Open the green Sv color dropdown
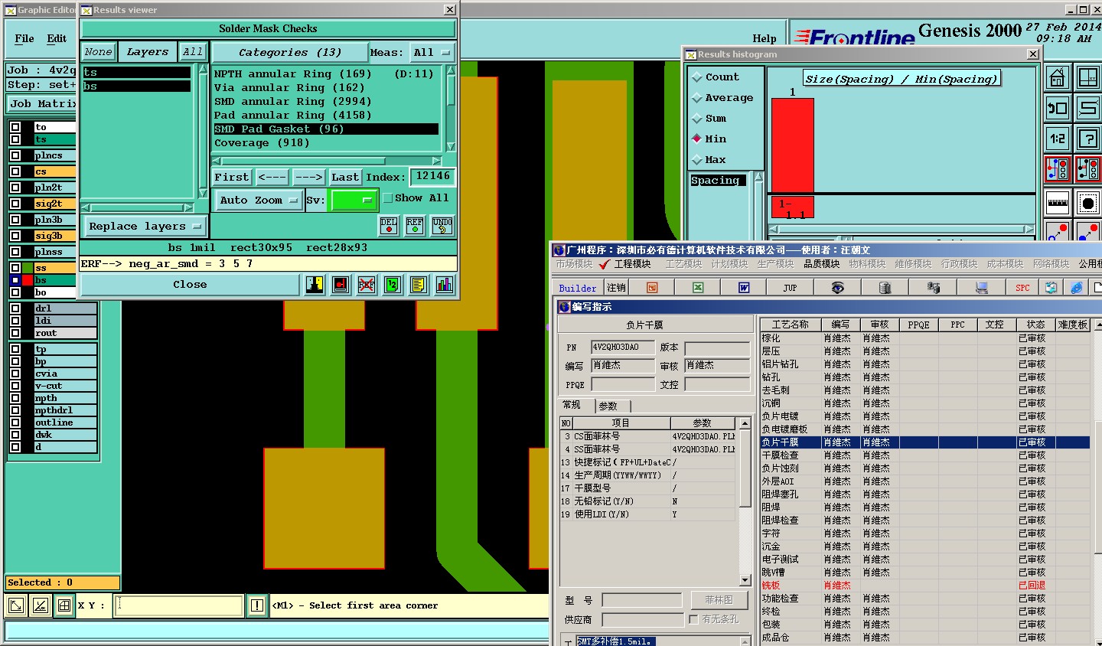The image size is (1102, 646). (354, 201)
